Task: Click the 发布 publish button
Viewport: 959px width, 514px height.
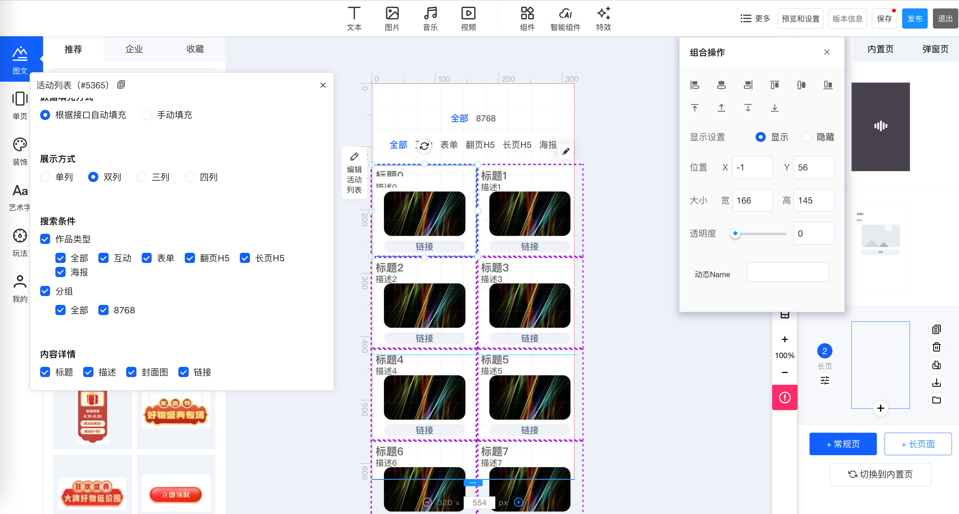Action: tap(914, 19)
